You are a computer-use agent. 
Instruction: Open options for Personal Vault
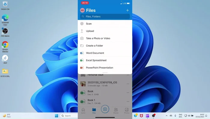pyautogui.click(x=128, y=75)
